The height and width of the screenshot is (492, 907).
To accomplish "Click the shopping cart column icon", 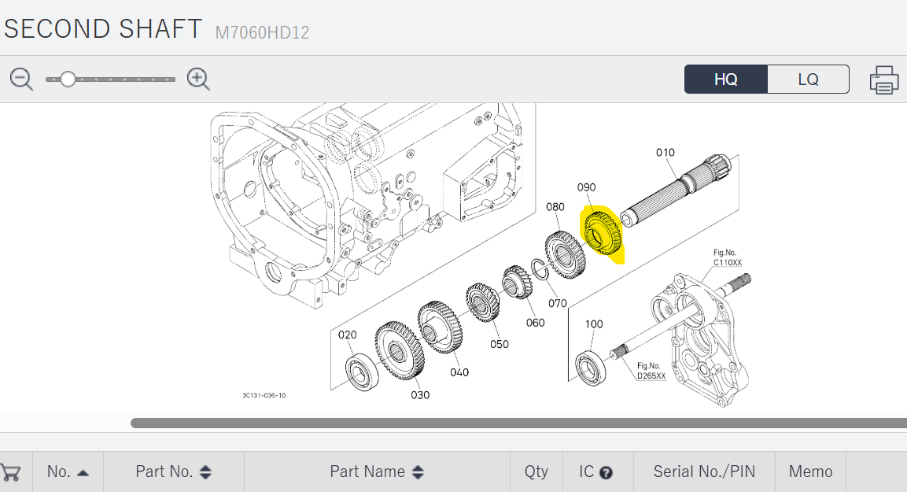I will pos(11,472).
